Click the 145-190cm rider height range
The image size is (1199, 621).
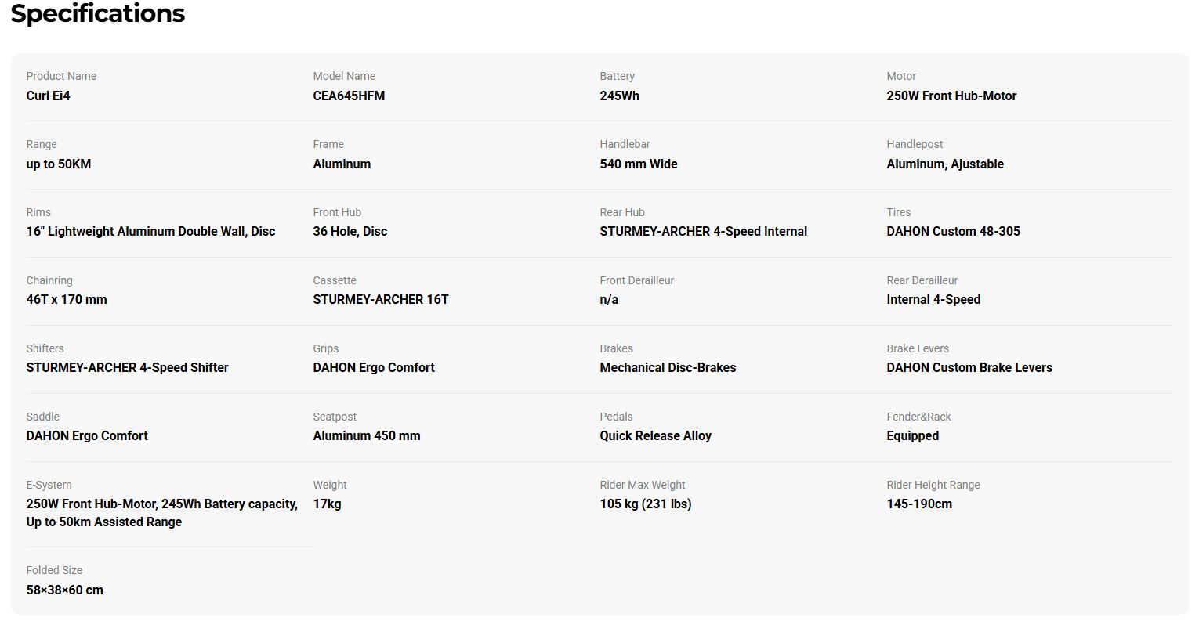919,504
